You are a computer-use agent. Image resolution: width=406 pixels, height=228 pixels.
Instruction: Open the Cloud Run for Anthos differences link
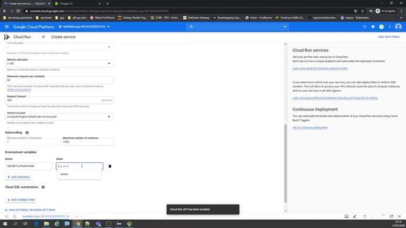click(x=335, y=98)
